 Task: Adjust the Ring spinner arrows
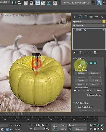pos(87,84)
